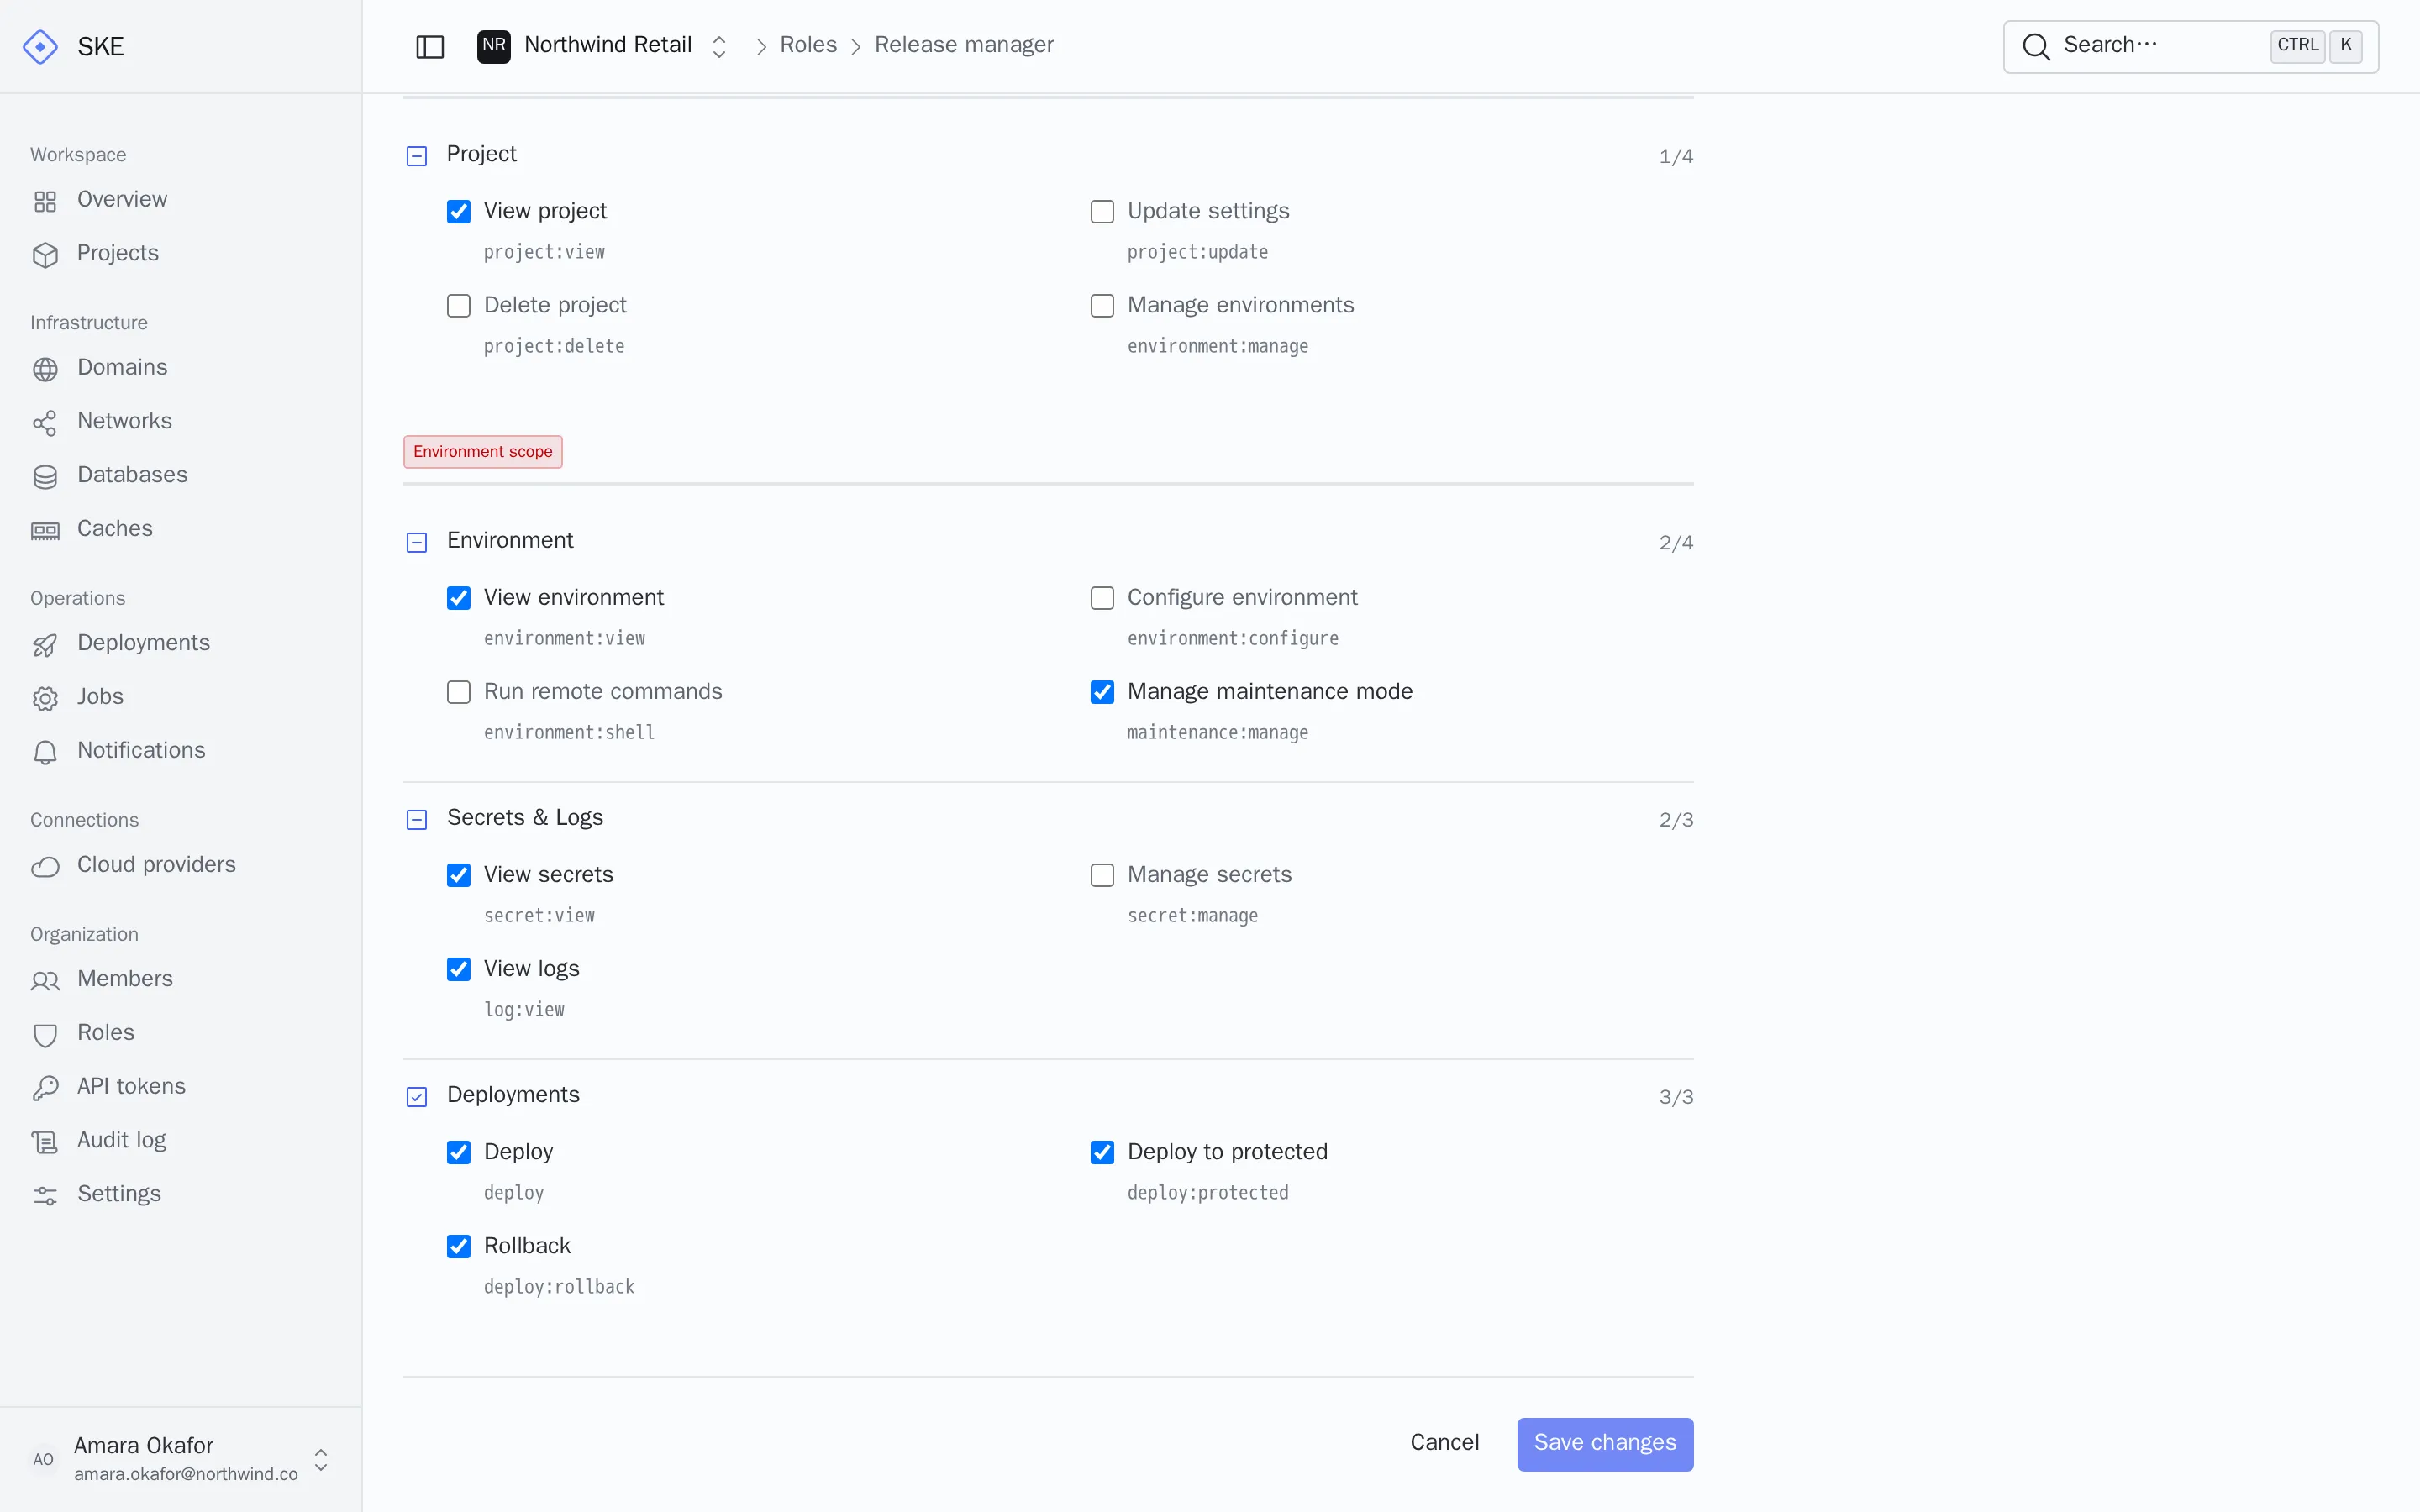Uncheck View secrets permission

point(458,874)
